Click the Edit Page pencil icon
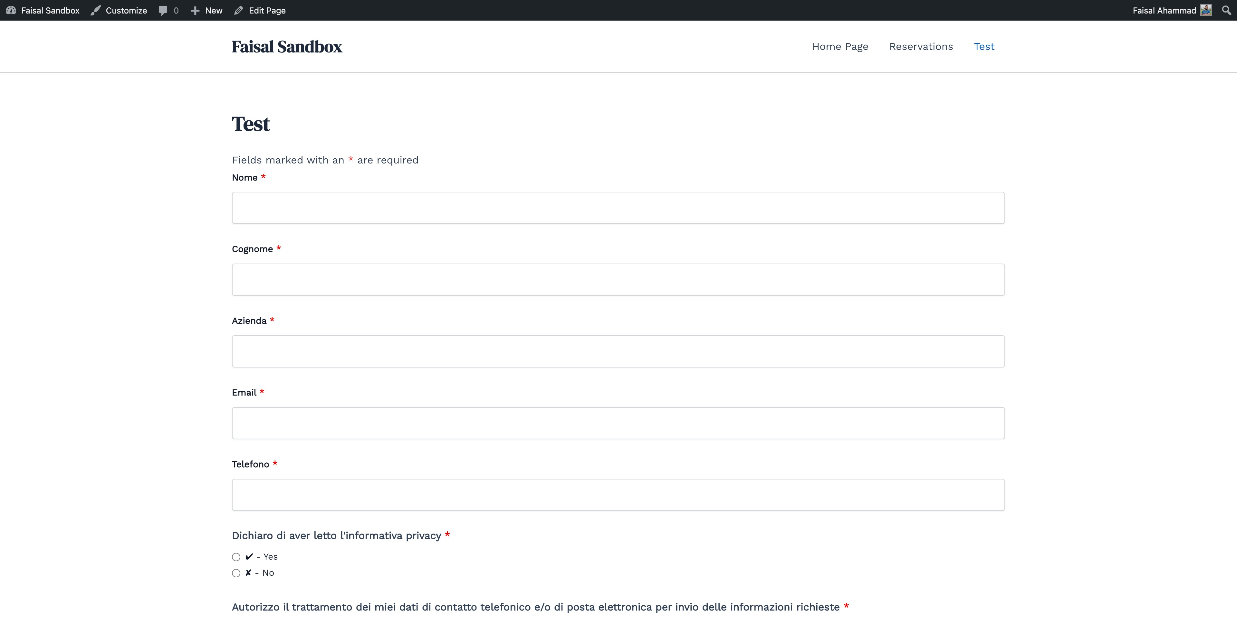1237x623 pixels. [x=239, y=10]
